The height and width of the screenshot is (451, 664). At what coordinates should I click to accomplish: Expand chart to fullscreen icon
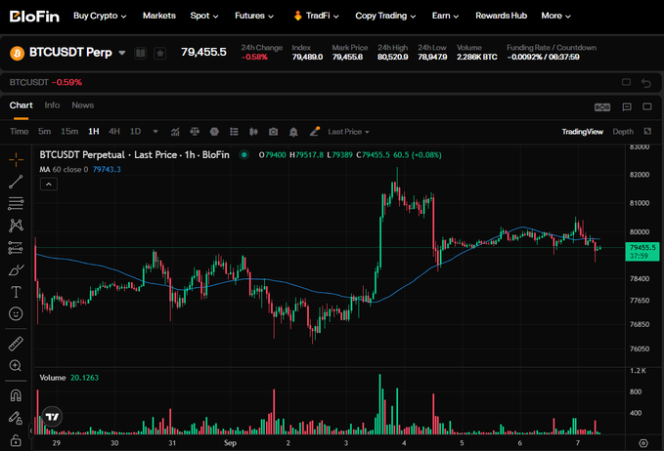[x=647, y=132]
